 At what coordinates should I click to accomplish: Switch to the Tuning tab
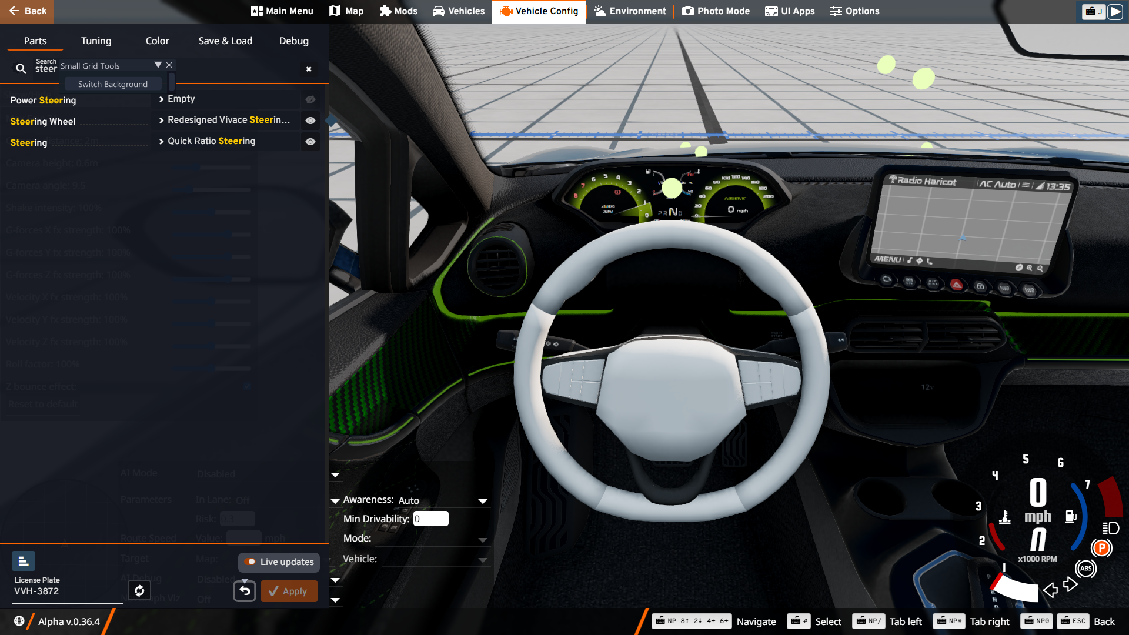[96, 41]
